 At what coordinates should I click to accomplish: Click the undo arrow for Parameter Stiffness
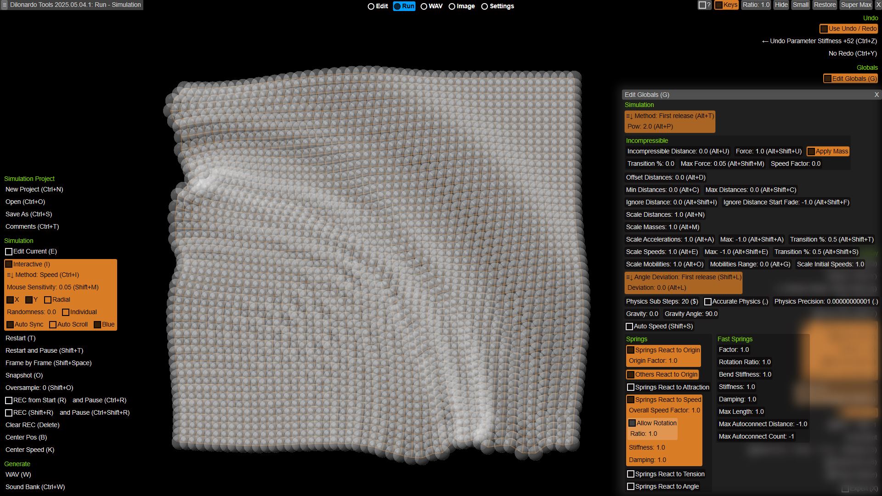[x=764, y=41]
